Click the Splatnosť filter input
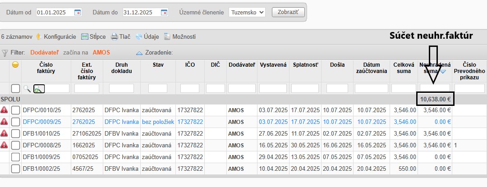This screenshot has width=487, height=187. 305,88
